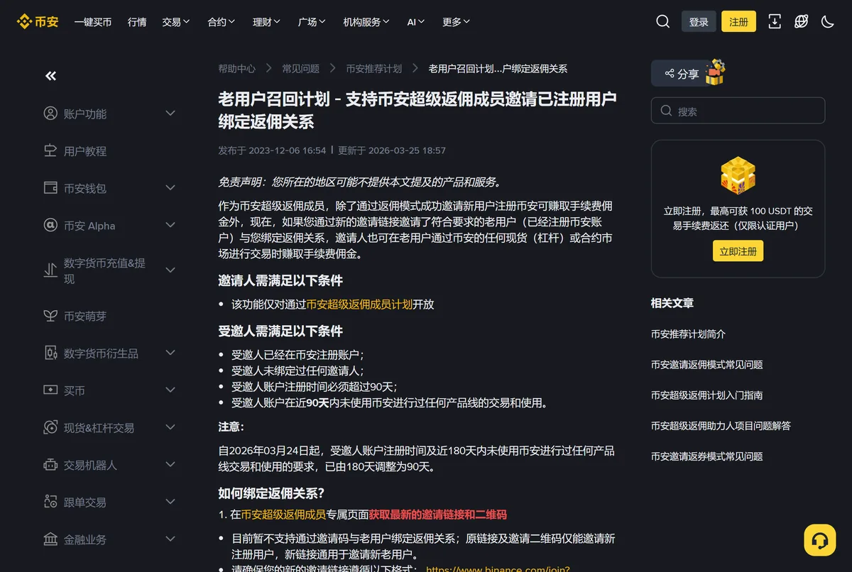Viewport: 852px width, 572px height.
Task: Click the 立即注册 button in promo card
Action: point(738,251)
